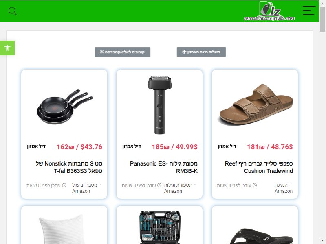Open Panasonic ES-RM3B-K title link
This screenshot has height=244, width=326.
point(164,167)
